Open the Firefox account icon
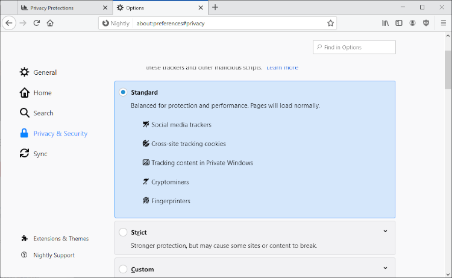 click(413, 23)
